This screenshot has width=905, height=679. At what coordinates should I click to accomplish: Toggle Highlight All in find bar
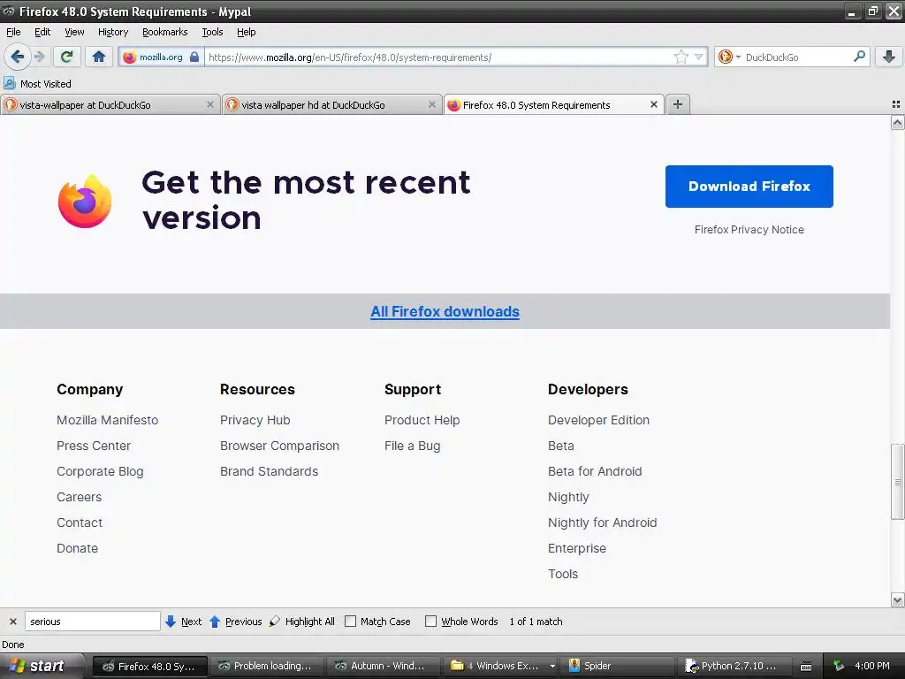[302, 622]
